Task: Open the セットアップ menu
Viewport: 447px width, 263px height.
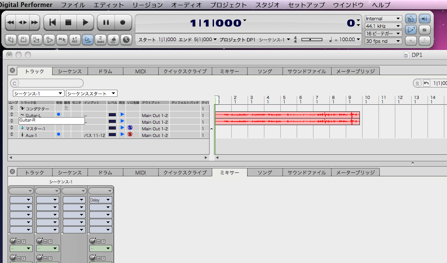Action: coord(306,5)
